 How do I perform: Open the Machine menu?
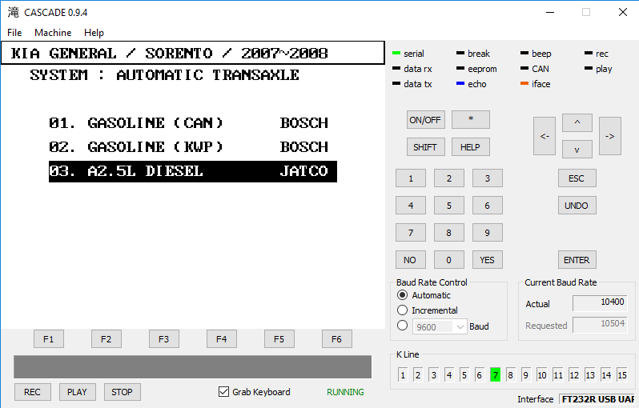coord(53,33)
